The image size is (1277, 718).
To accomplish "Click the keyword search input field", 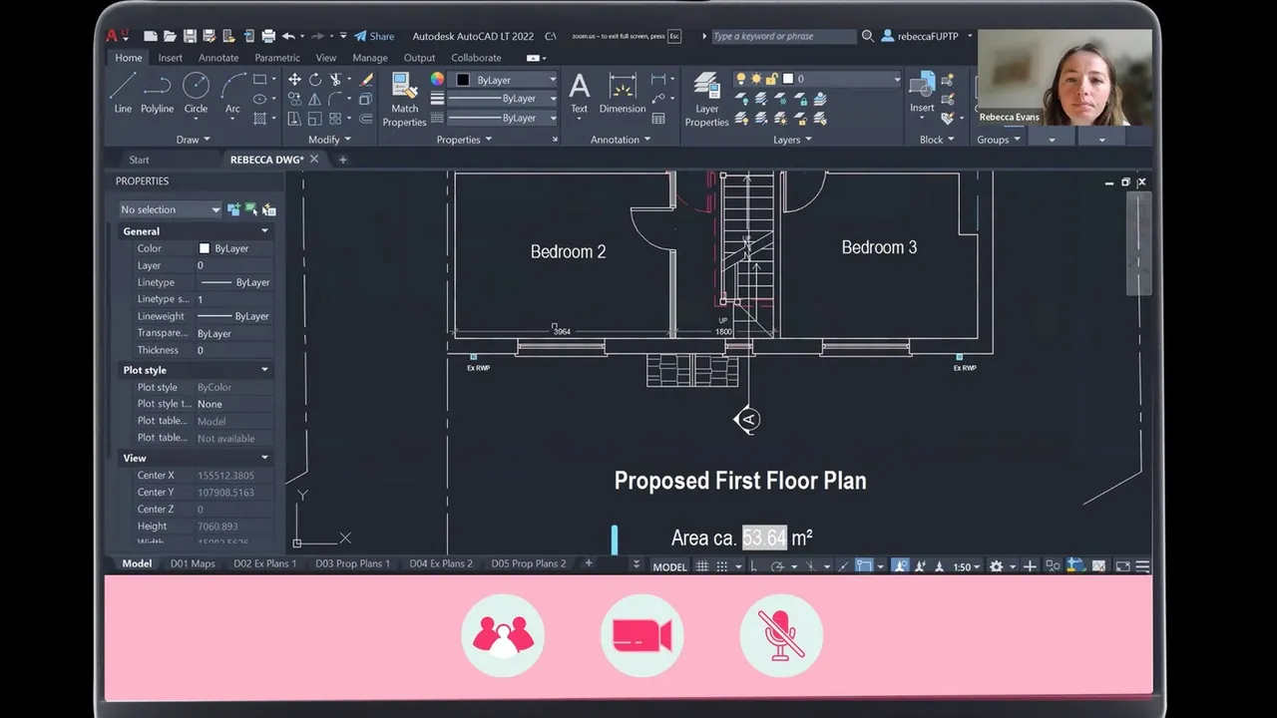I will (x=782, y=36).
